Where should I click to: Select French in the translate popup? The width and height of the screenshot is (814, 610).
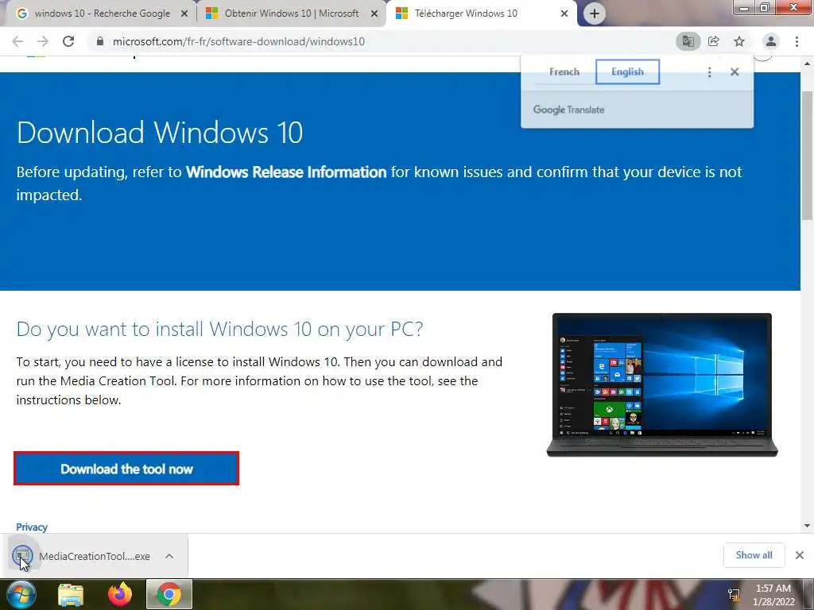[x=564, y=71]
